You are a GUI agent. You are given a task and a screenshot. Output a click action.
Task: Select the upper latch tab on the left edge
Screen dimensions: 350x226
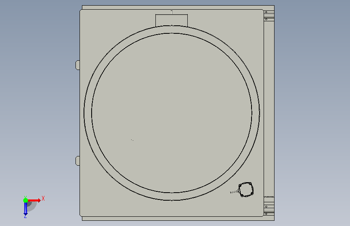click(x=78, y=65)
